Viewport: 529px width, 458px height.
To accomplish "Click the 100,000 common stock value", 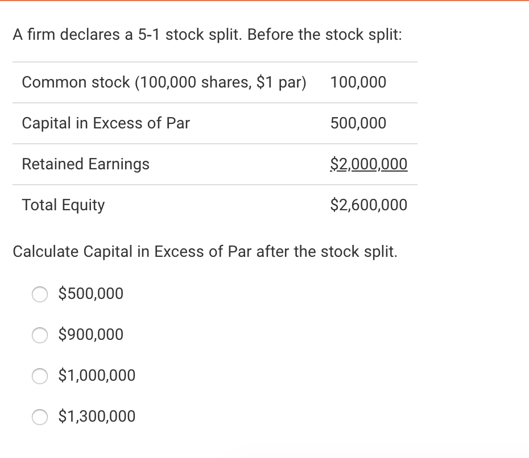I will 358,82.
